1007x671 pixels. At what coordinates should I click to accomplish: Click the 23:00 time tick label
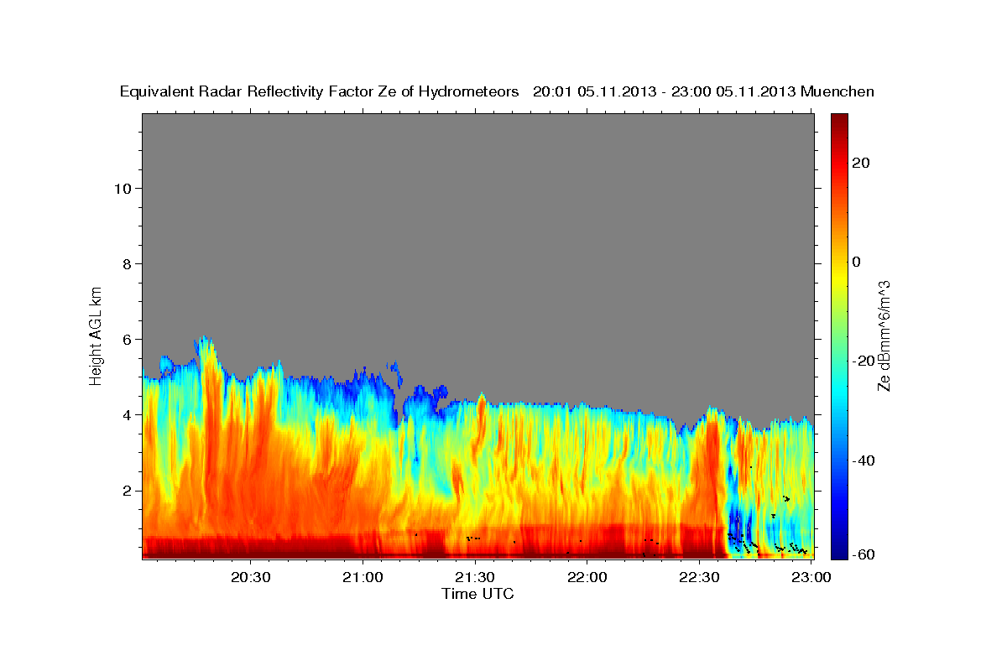click(x=811, y=577)
